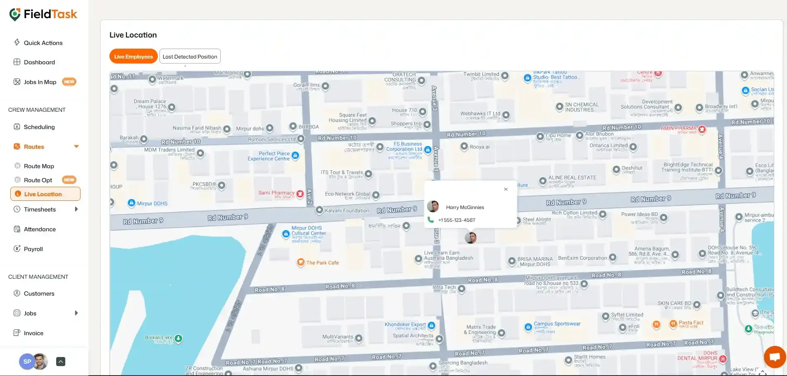Click the FieldTask logo
The width and height of the screenshot is (787, 376).
(x=43, y=14)
